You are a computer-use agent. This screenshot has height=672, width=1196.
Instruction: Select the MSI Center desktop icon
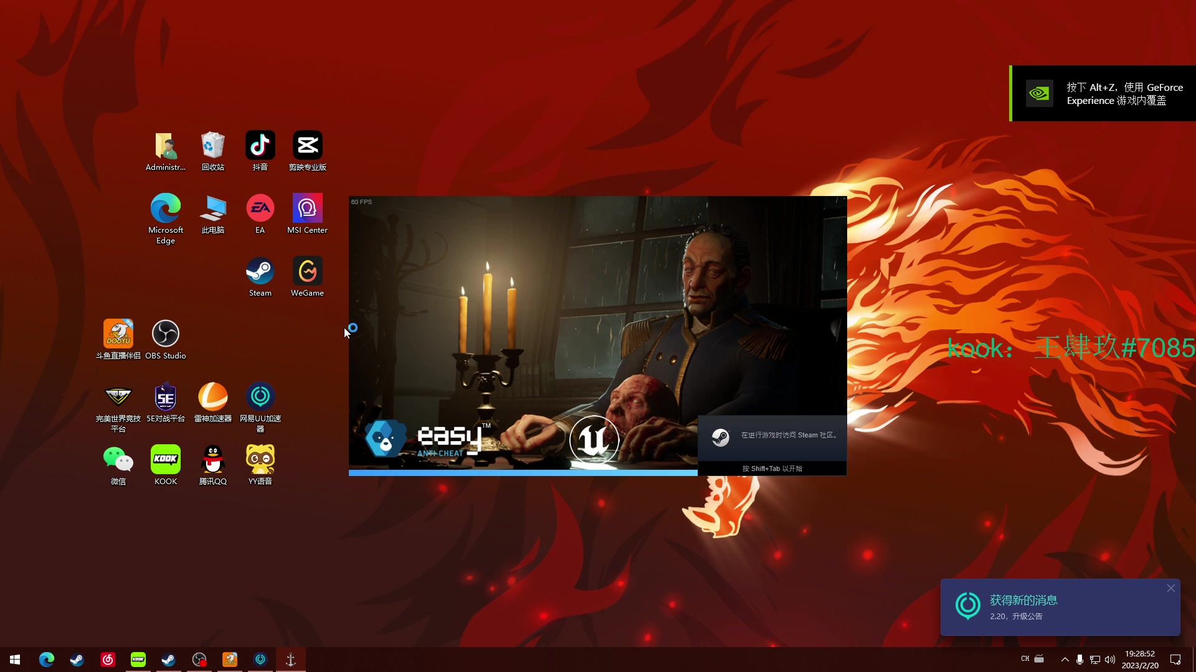pyautogui.click(x=308, y=213)
